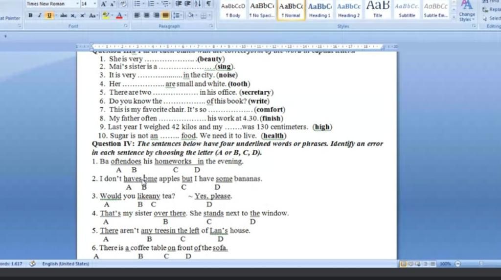The image size is (501, 280).
Task: Click zoom slider handle
Action: (x=481, y=264)
